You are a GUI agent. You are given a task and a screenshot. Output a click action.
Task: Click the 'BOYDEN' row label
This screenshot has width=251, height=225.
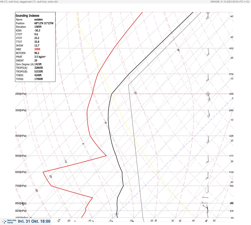coord(21,53)
